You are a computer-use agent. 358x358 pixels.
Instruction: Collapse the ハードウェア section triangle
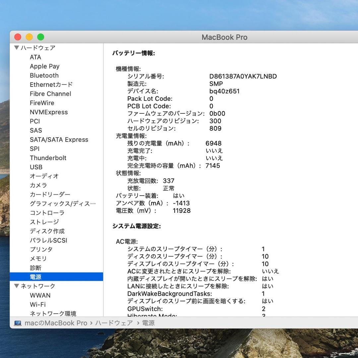(x=16, y=48)
